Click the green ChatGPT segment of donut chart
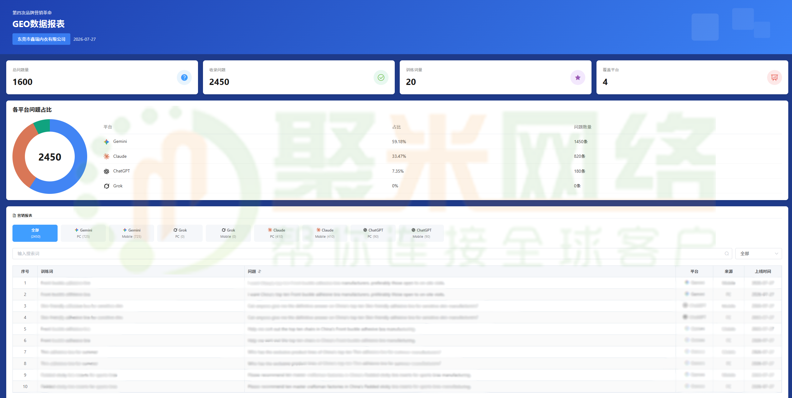The width and height of the screenshot is (792, 398). (x=43, y=126)
